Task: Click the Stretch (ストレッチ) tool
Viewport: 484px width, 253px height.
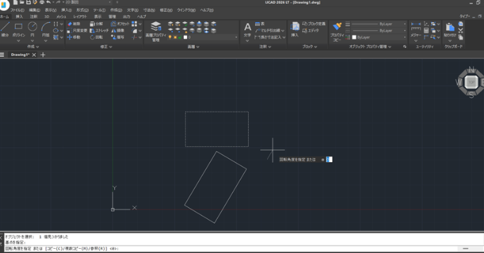Action: click(x=99, y=30)
